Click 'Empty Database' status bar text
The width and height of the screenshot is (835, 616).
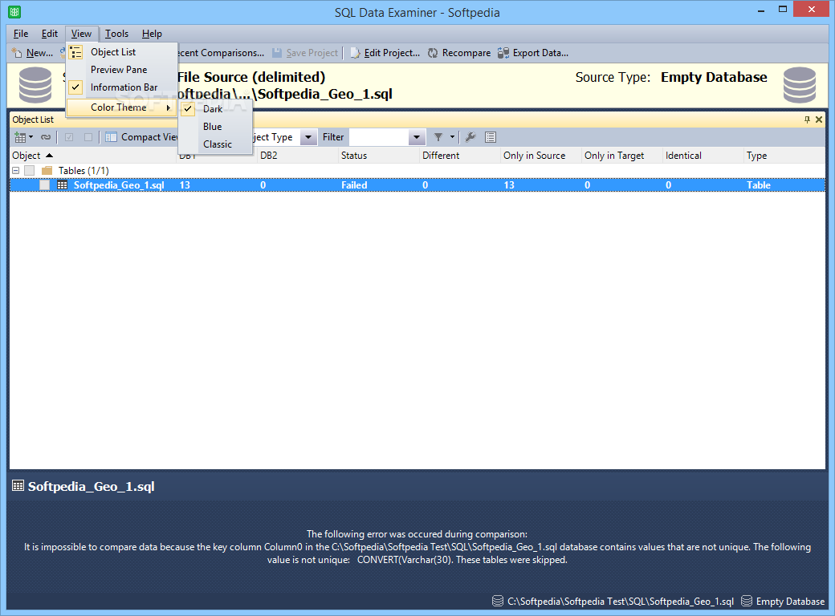(x=790, y=601)
